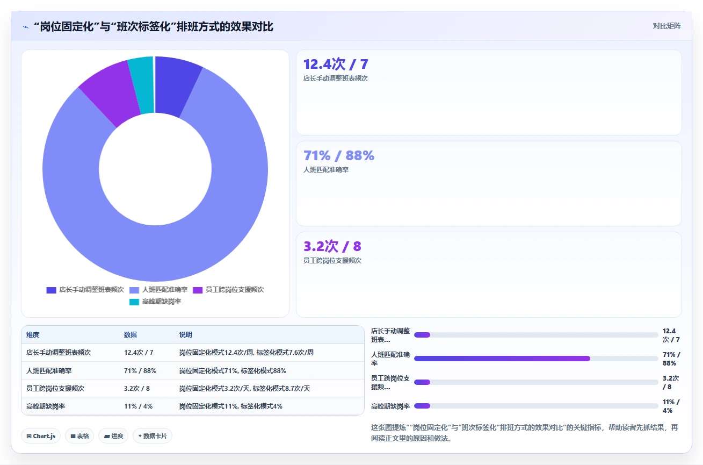
Task: Click description 岗位固定化模式3.2次/天, 标签化模式8.7次/天
Action: click(x=245, y=389)
